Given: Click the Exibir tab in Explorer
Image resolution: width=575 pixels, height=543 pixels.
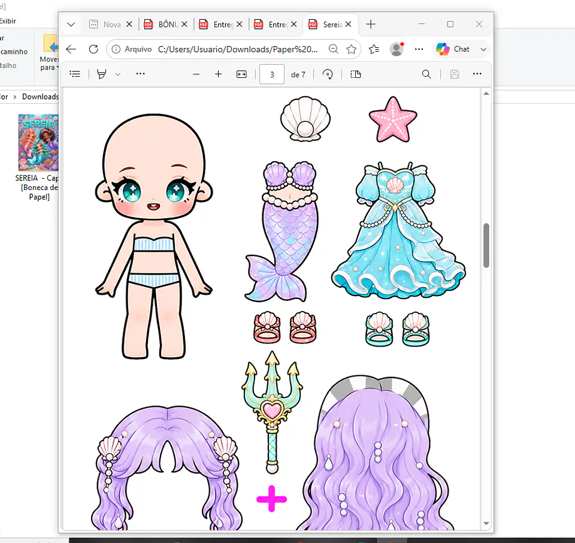Looking at the screenshot, I should 8,21.
